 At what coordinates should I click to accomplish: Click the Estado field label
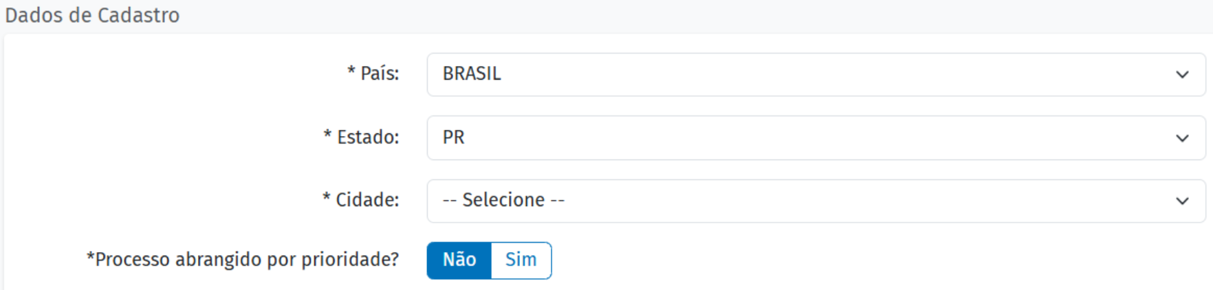[368, 137]
